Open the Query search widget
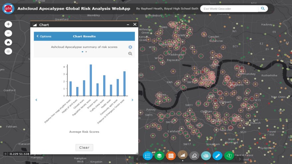Viewport: 292px width, 164px height. (194, 155)
